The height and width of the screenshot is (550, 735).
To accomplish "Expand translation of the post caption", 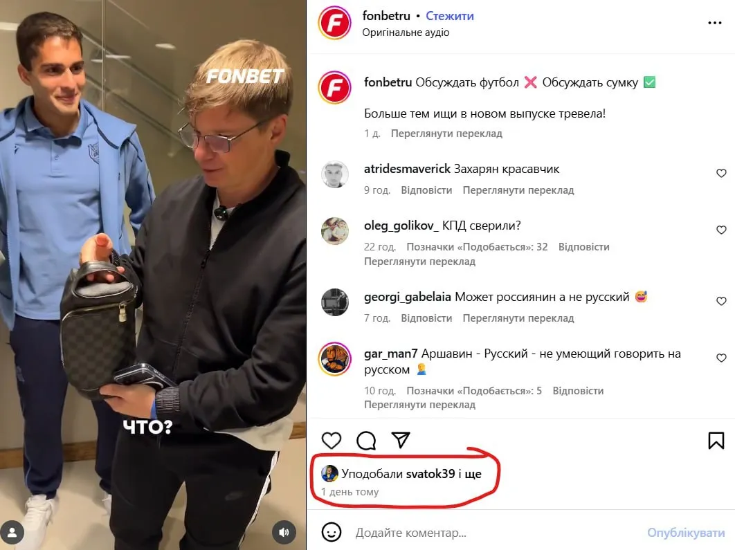I will pyautogui.click(x=446, y=134).
